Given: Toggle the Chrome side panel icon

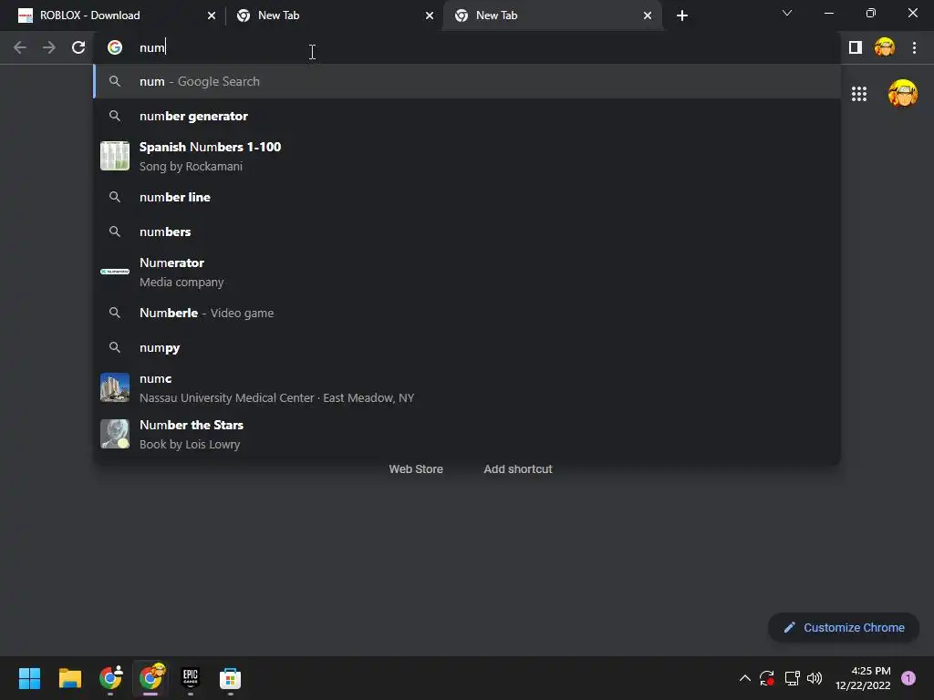Looking at the screenshot, I should pyautogui.click(x=856, y=47).
